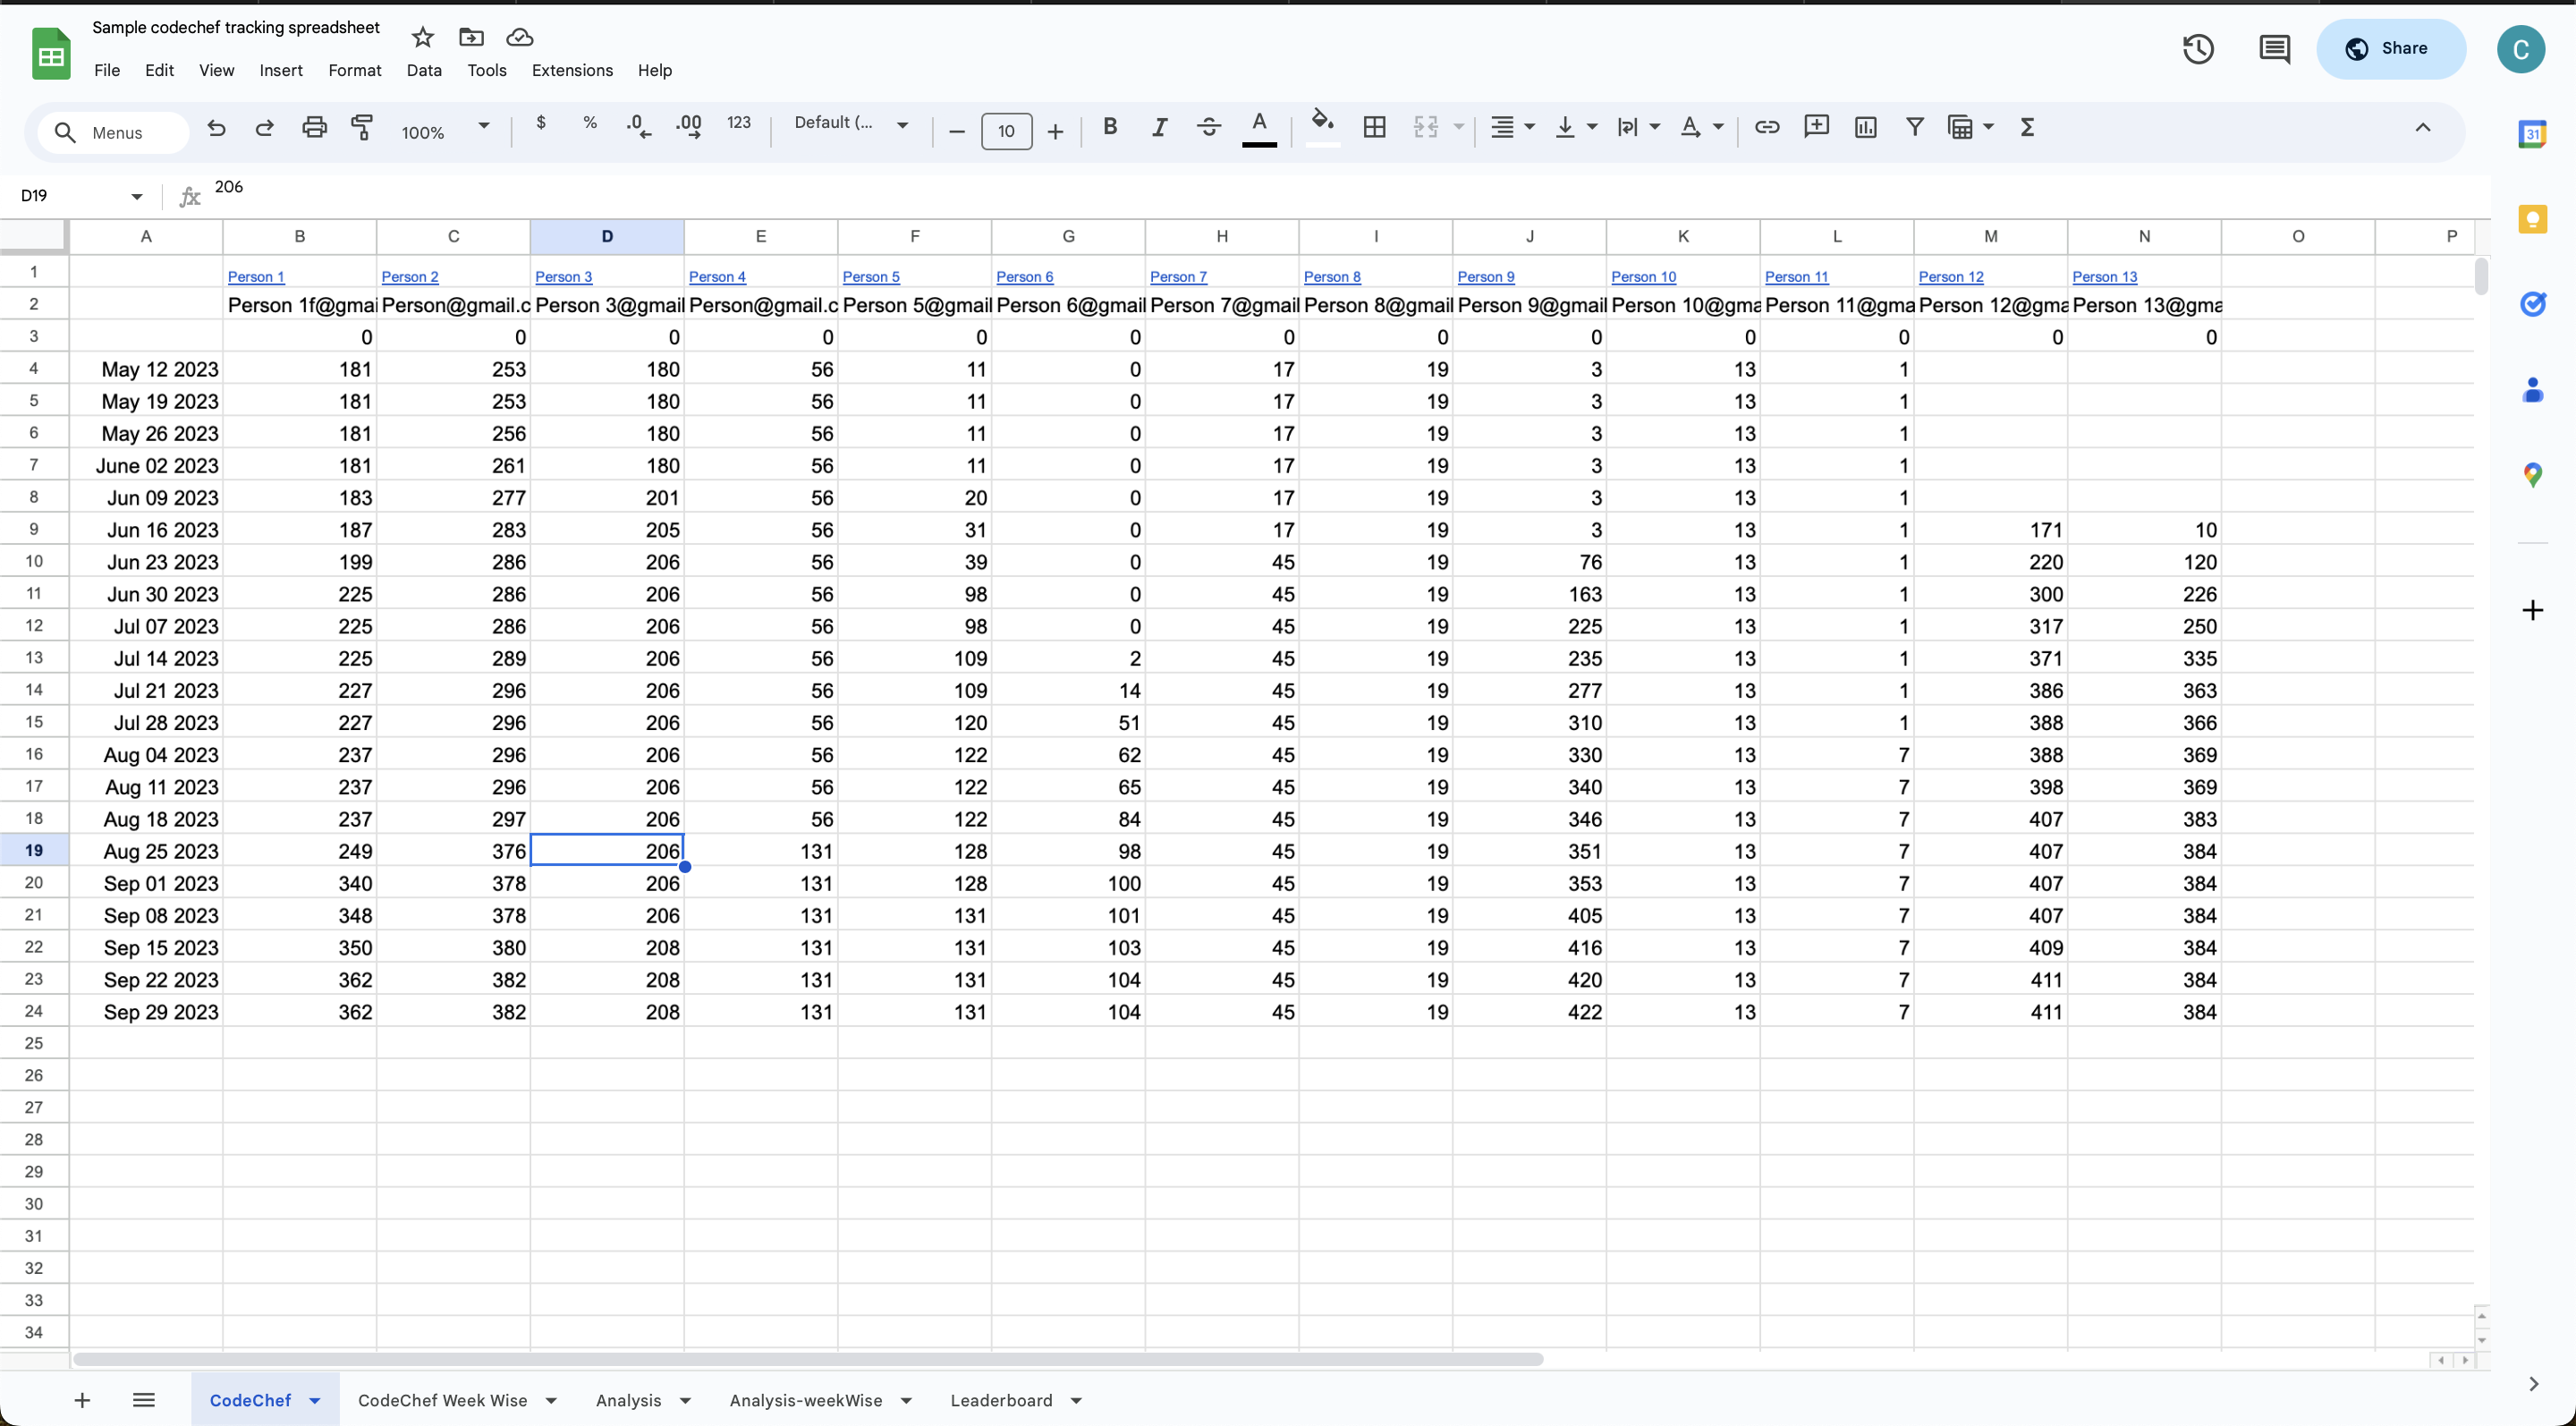Open the Name box dropdown arrow

tap(137, 196)
